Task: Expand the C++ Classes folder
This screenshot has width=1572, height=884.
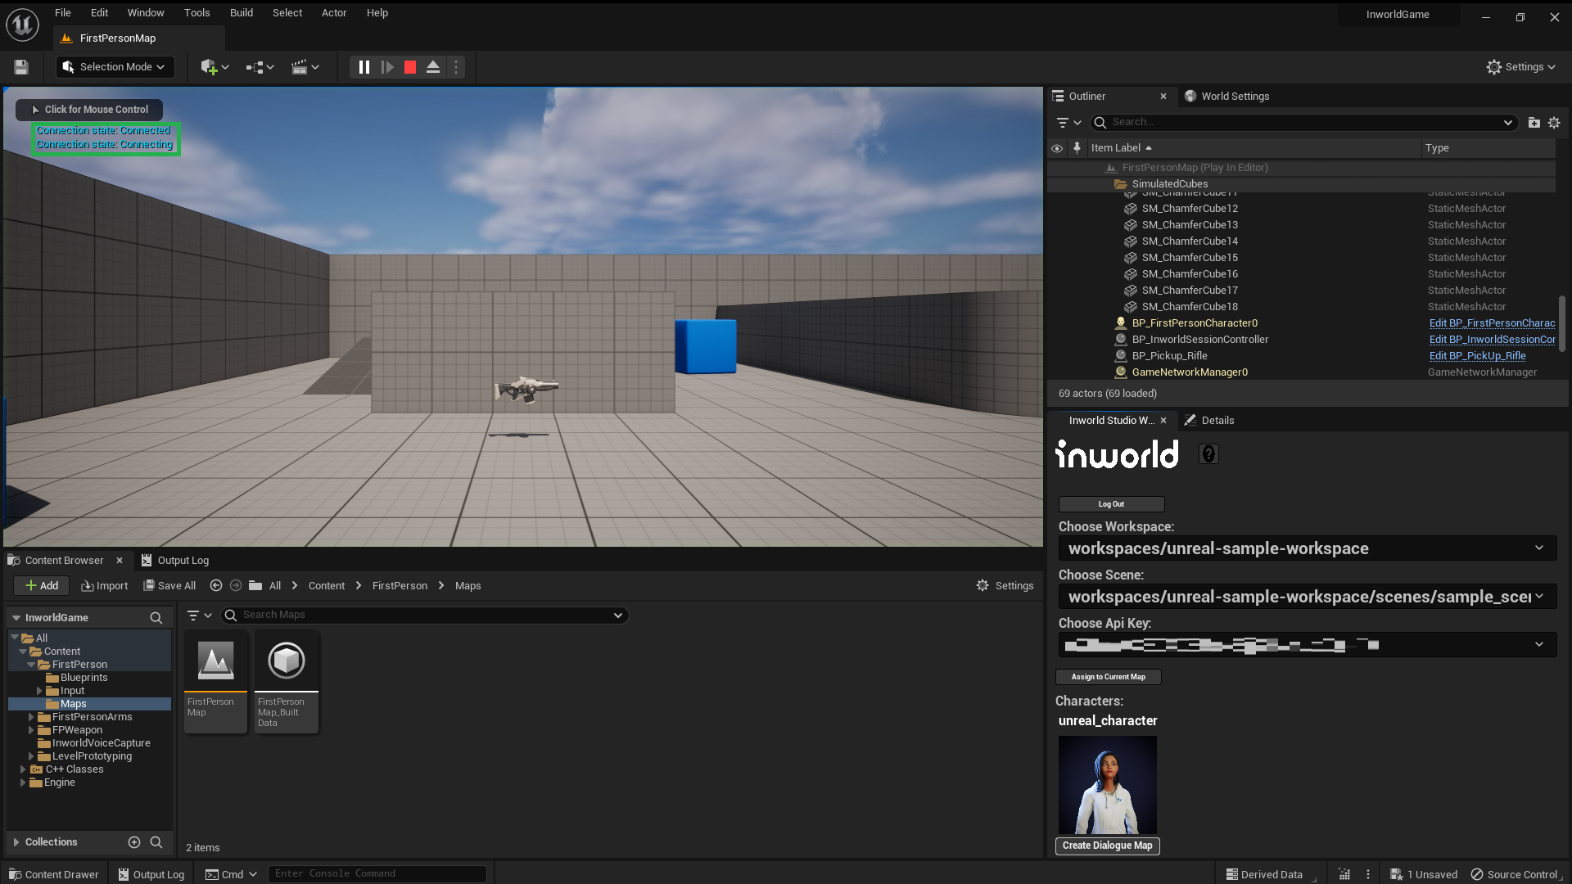Action: (23, 769)
